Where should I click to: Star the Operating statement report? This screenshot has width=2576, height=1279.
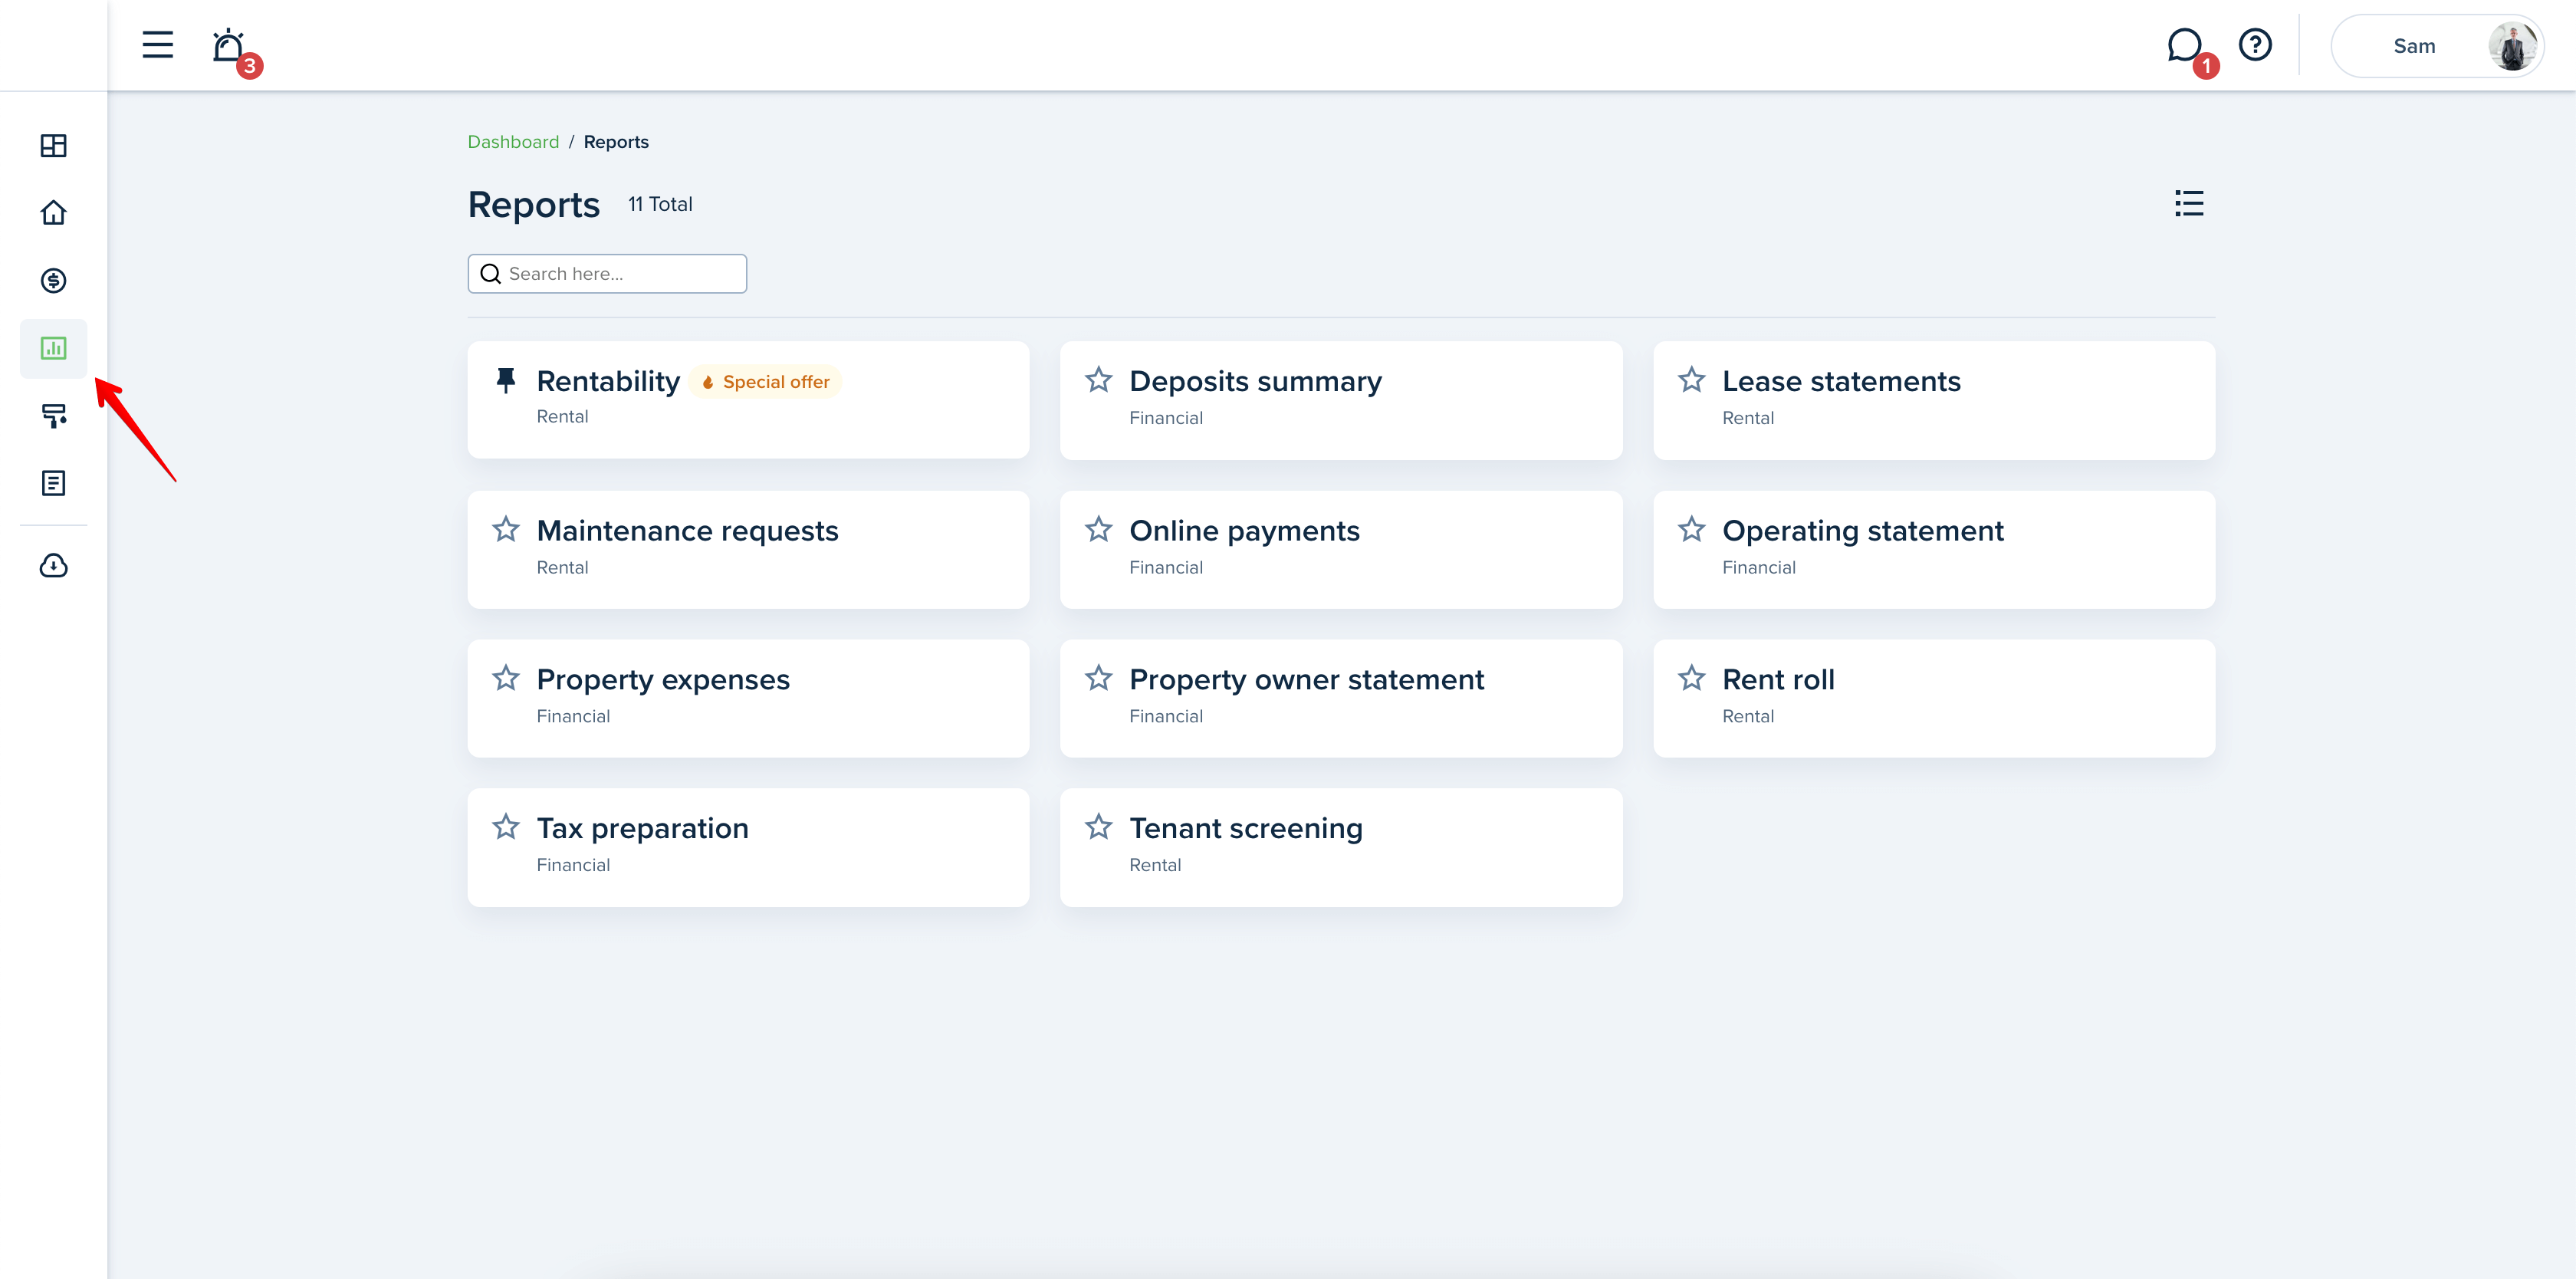click(x=1691, y=529)
